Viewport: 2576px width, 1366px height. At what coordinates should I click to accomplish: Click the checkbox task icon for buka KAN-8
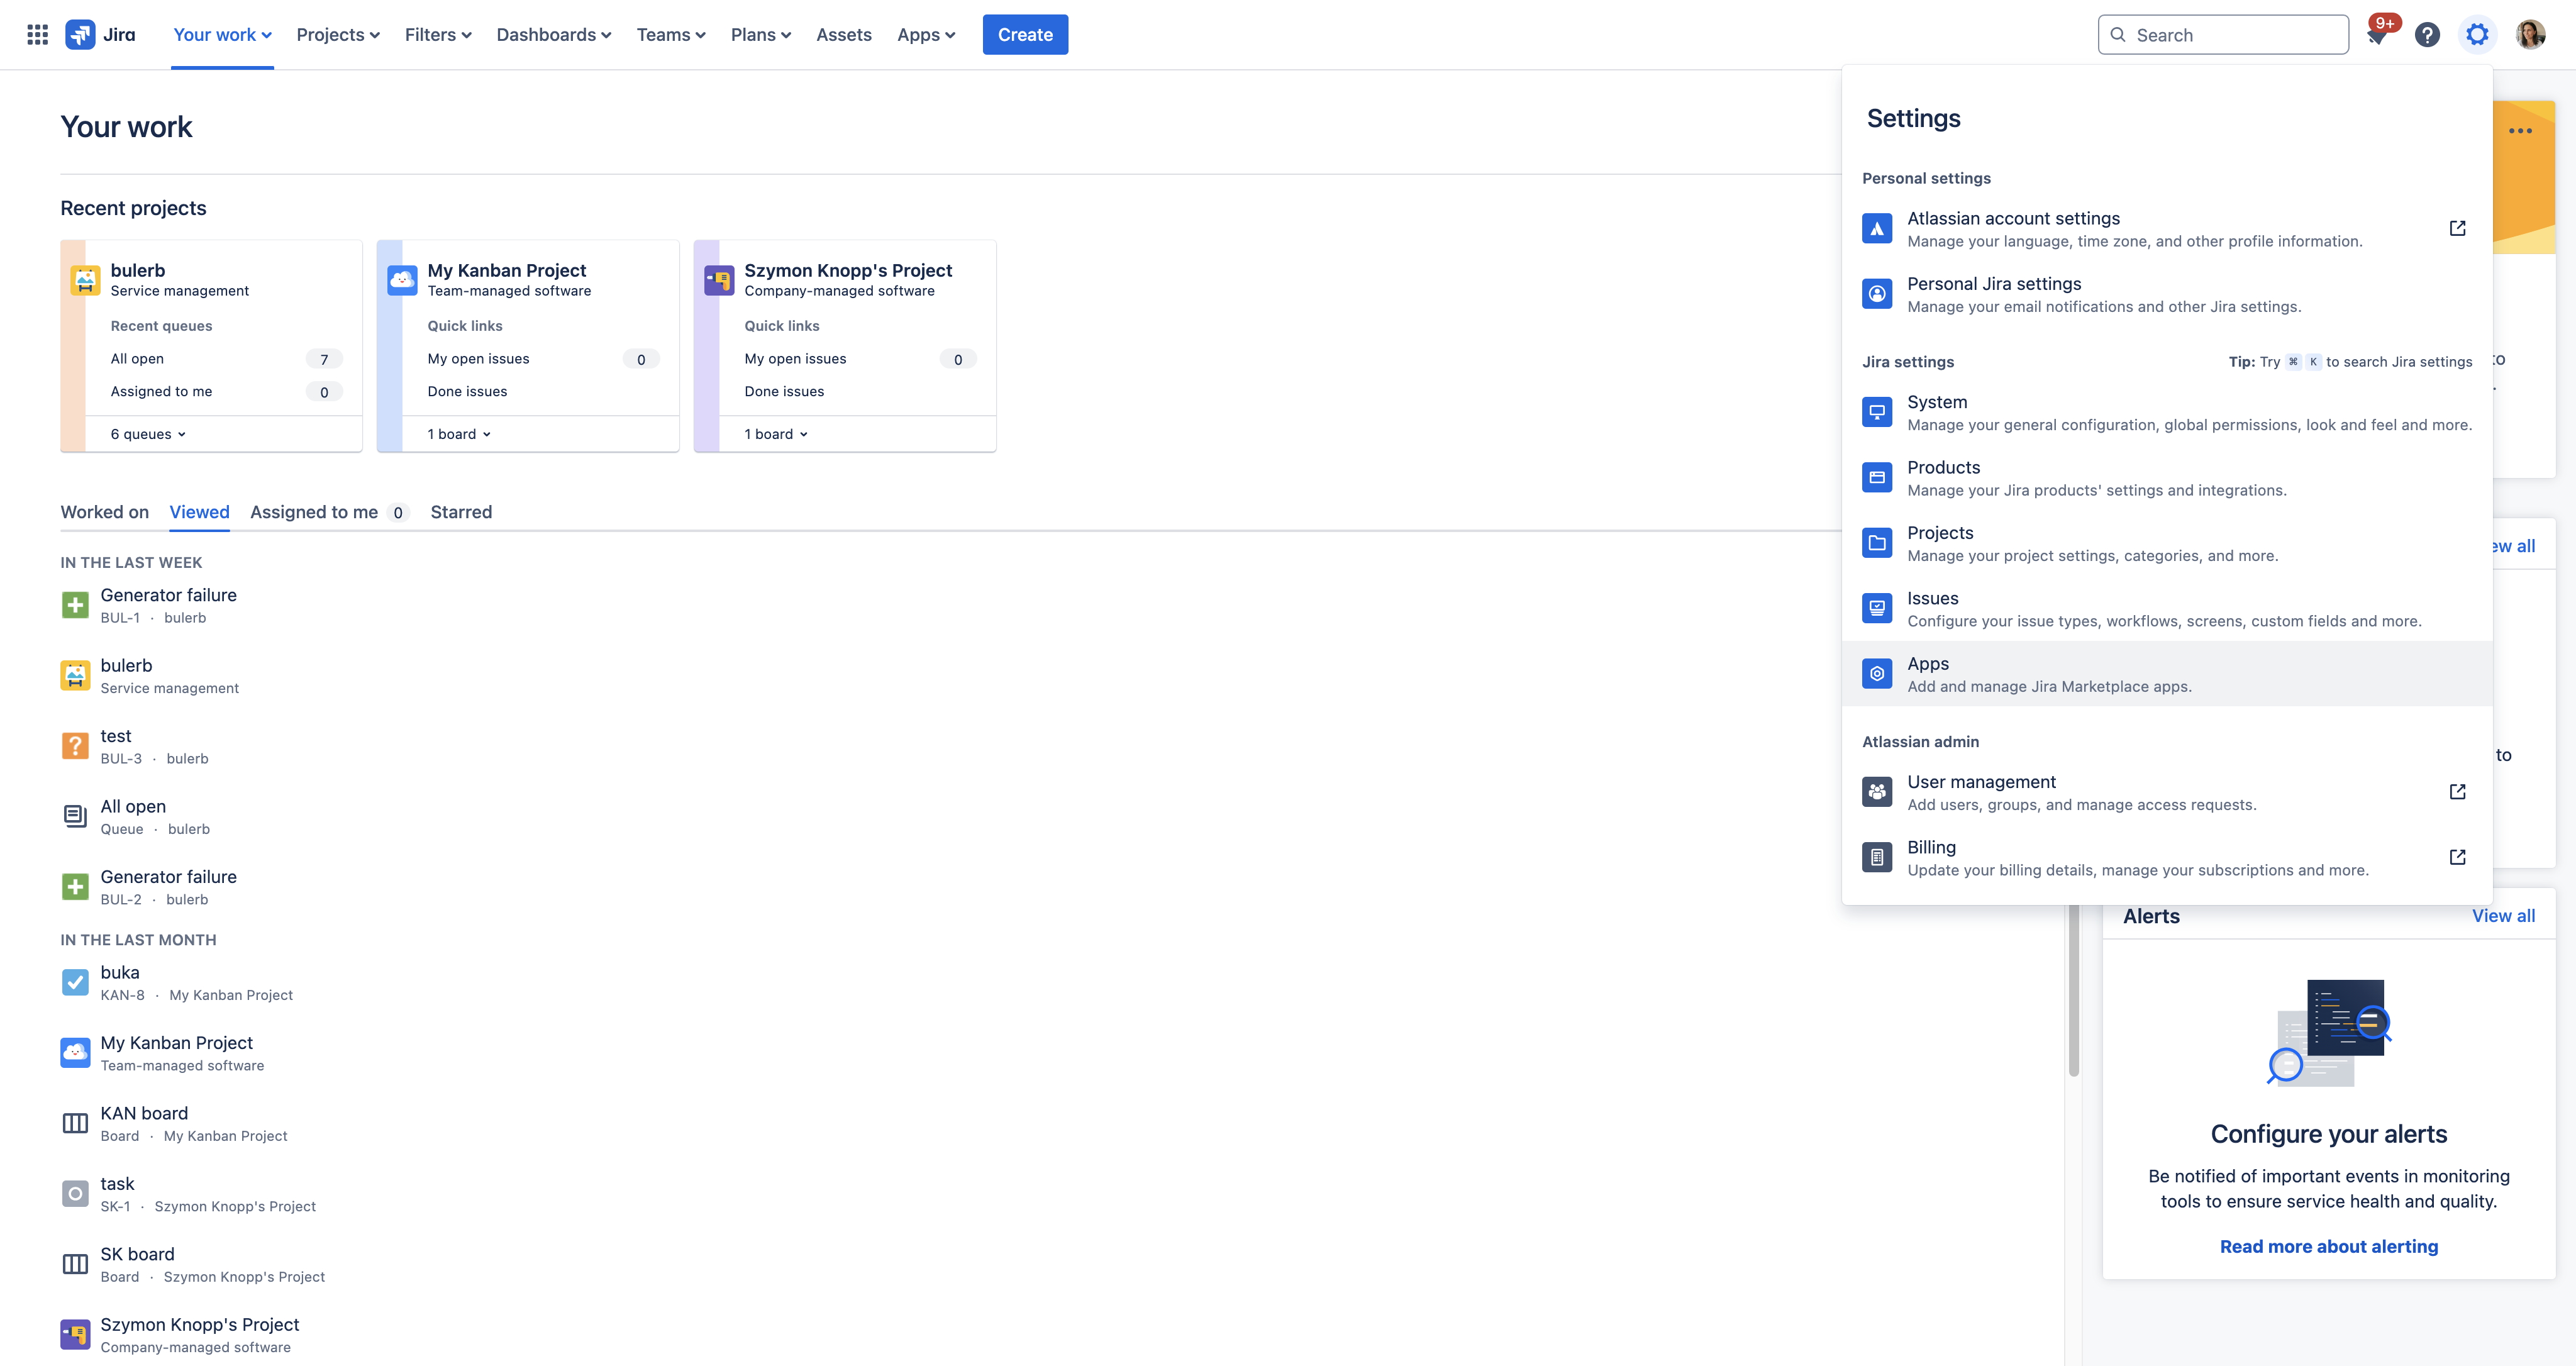pyautogui.click(x=75, y=983)
